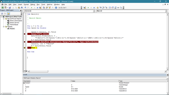This screenshot has height=95, width=169.
Task: Open the (General) object dropdown
Action: (94, 11)
